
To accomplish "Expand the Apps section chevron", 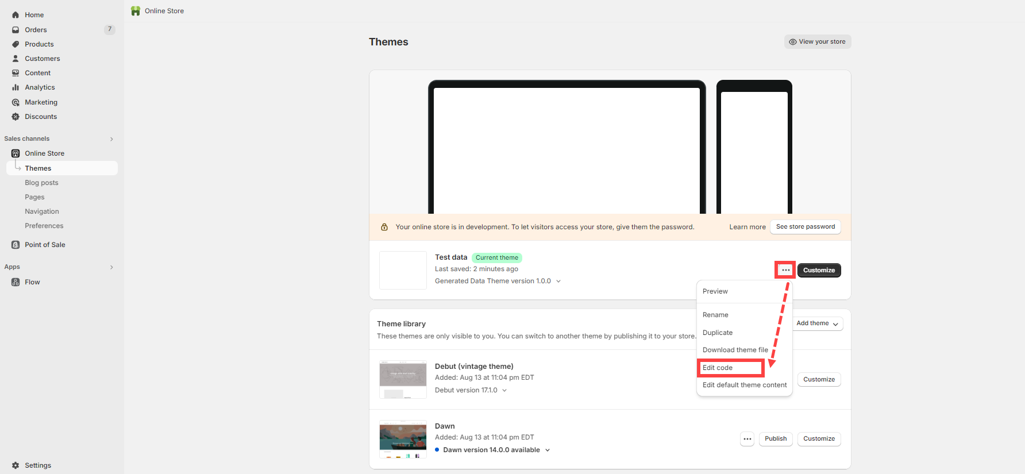I will 111,267.
